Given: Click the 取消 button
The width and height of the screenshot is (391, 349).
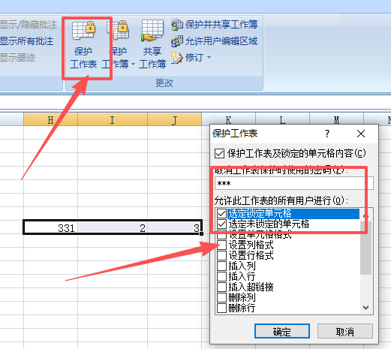Looking at the screenshot, I should coord(345,332).
